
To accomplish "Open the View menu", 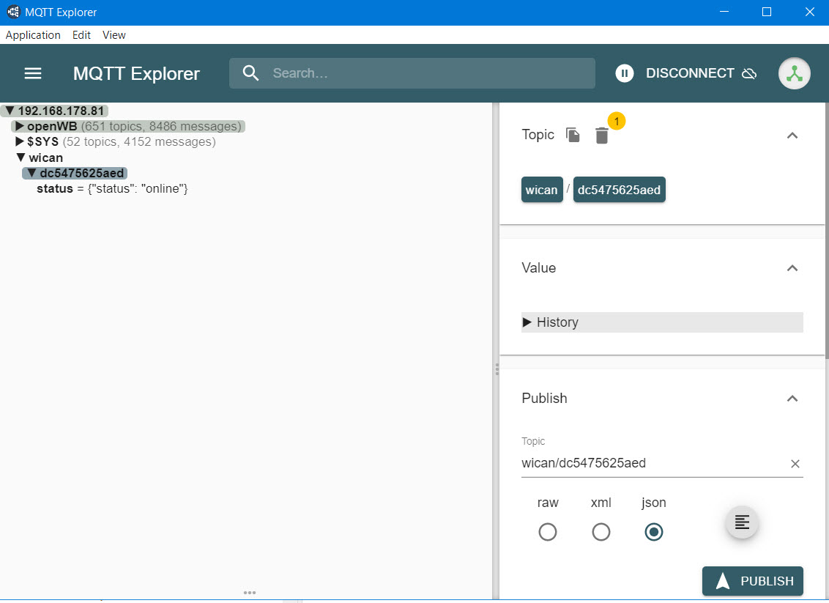I will (114, 35).
